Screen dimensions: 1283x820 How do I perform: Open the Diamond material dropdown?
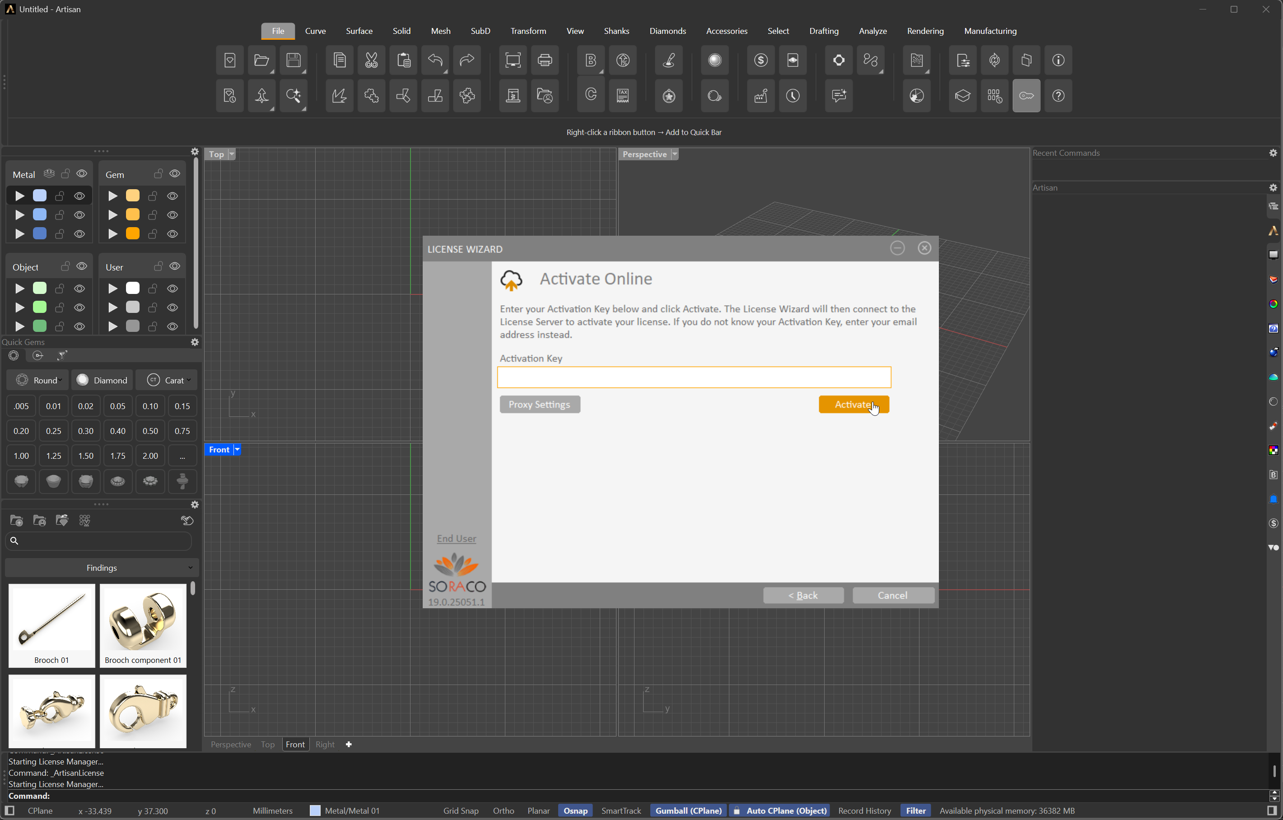click(x=103, y=380)
